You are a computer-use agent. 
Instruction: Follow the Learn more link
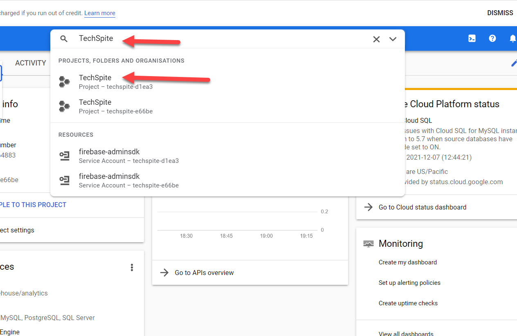99,13
